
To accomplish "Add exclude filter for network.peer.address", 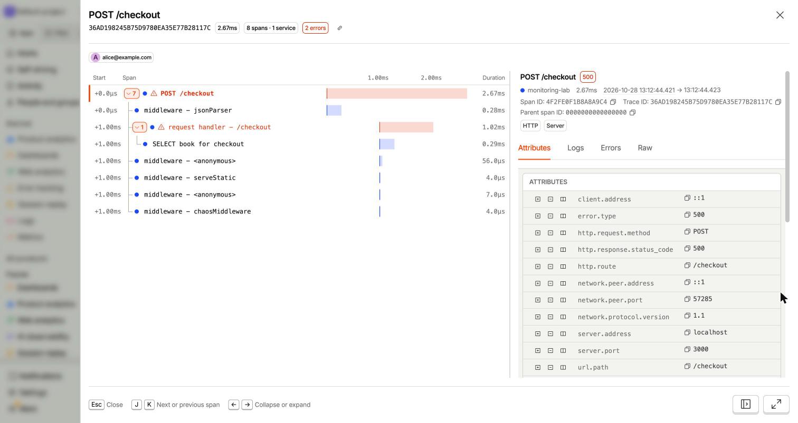I will [x=550, y=283].
